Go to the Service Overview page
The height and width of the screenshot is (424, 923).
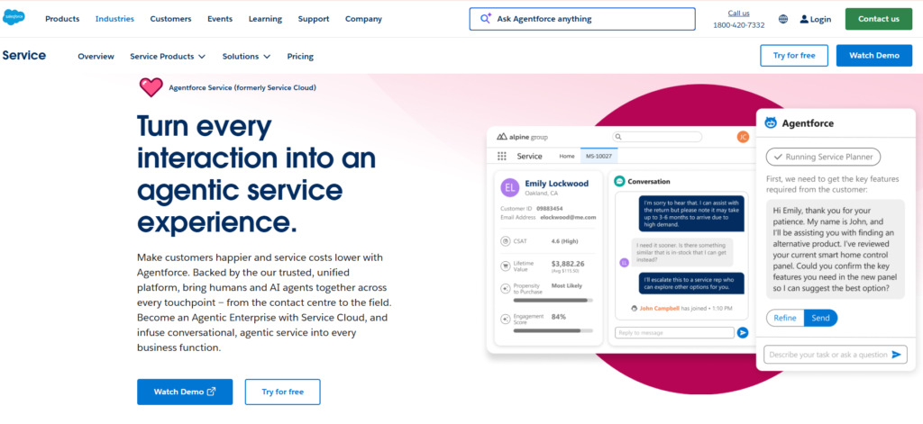tap(96, 57)
